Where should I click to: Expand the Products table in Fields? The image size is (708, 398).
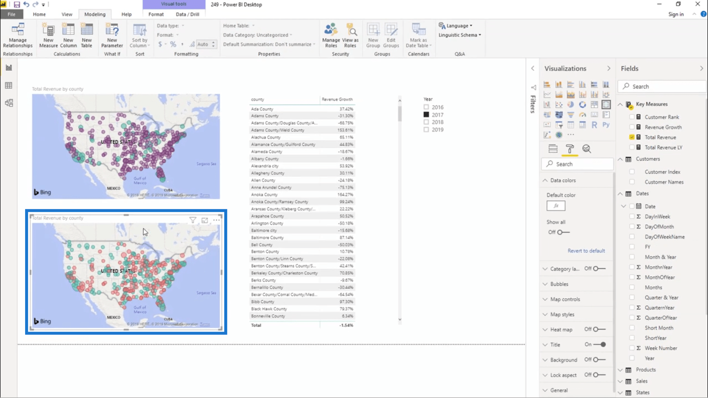click(x=620, y=370)
